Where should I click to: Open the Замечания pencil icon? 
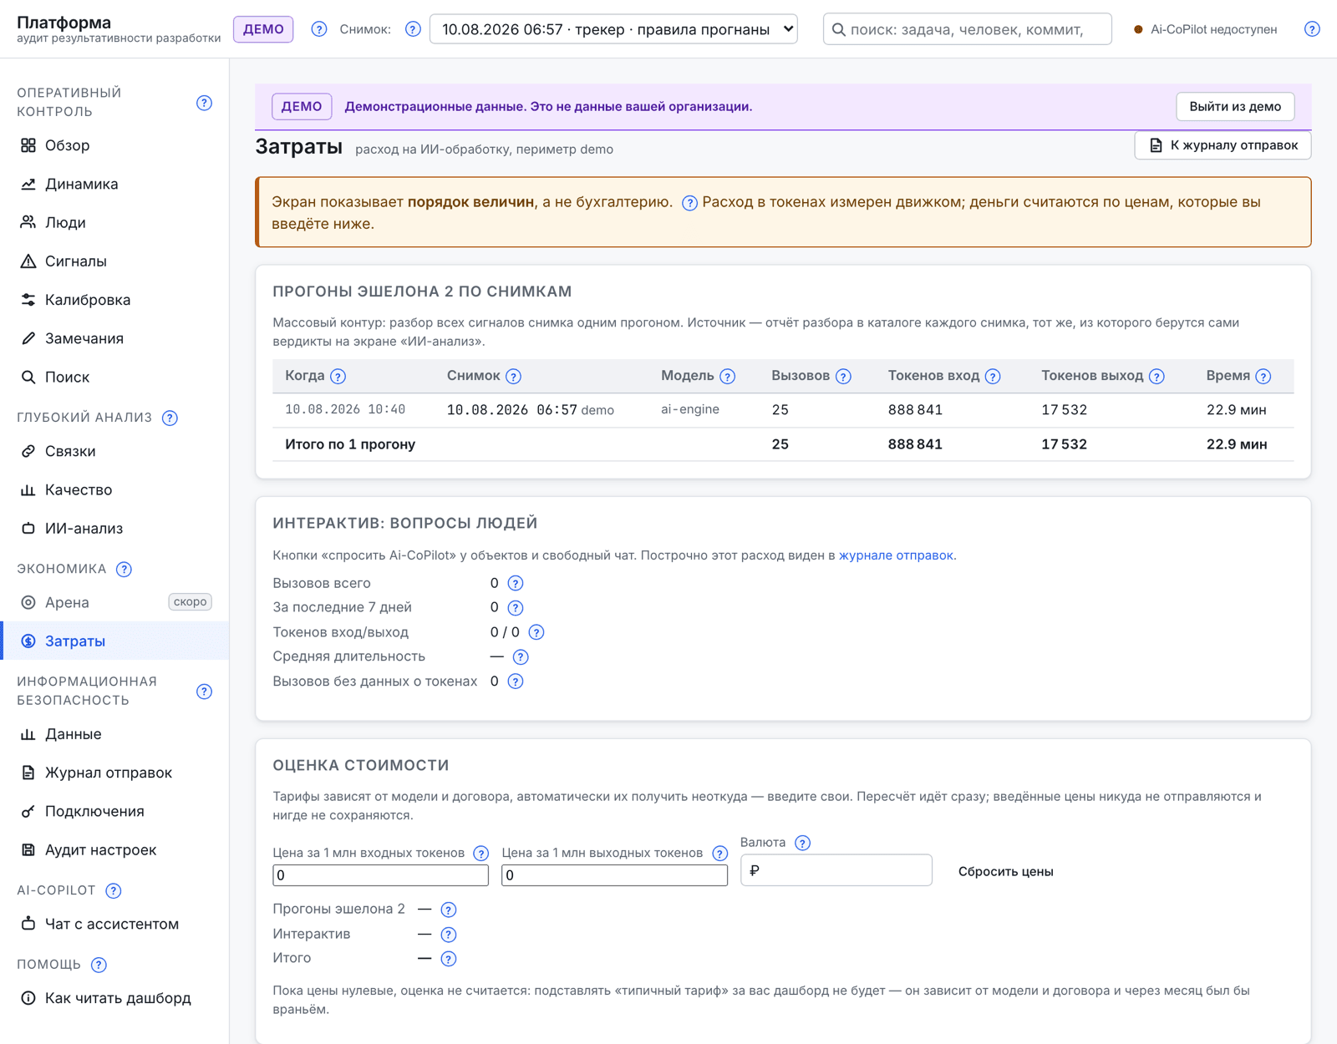coord(28,338)
